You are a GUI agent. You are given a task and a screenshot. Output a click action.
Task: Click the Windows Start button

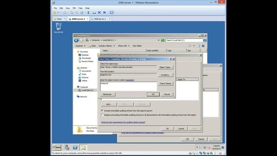tap(57, 147)
